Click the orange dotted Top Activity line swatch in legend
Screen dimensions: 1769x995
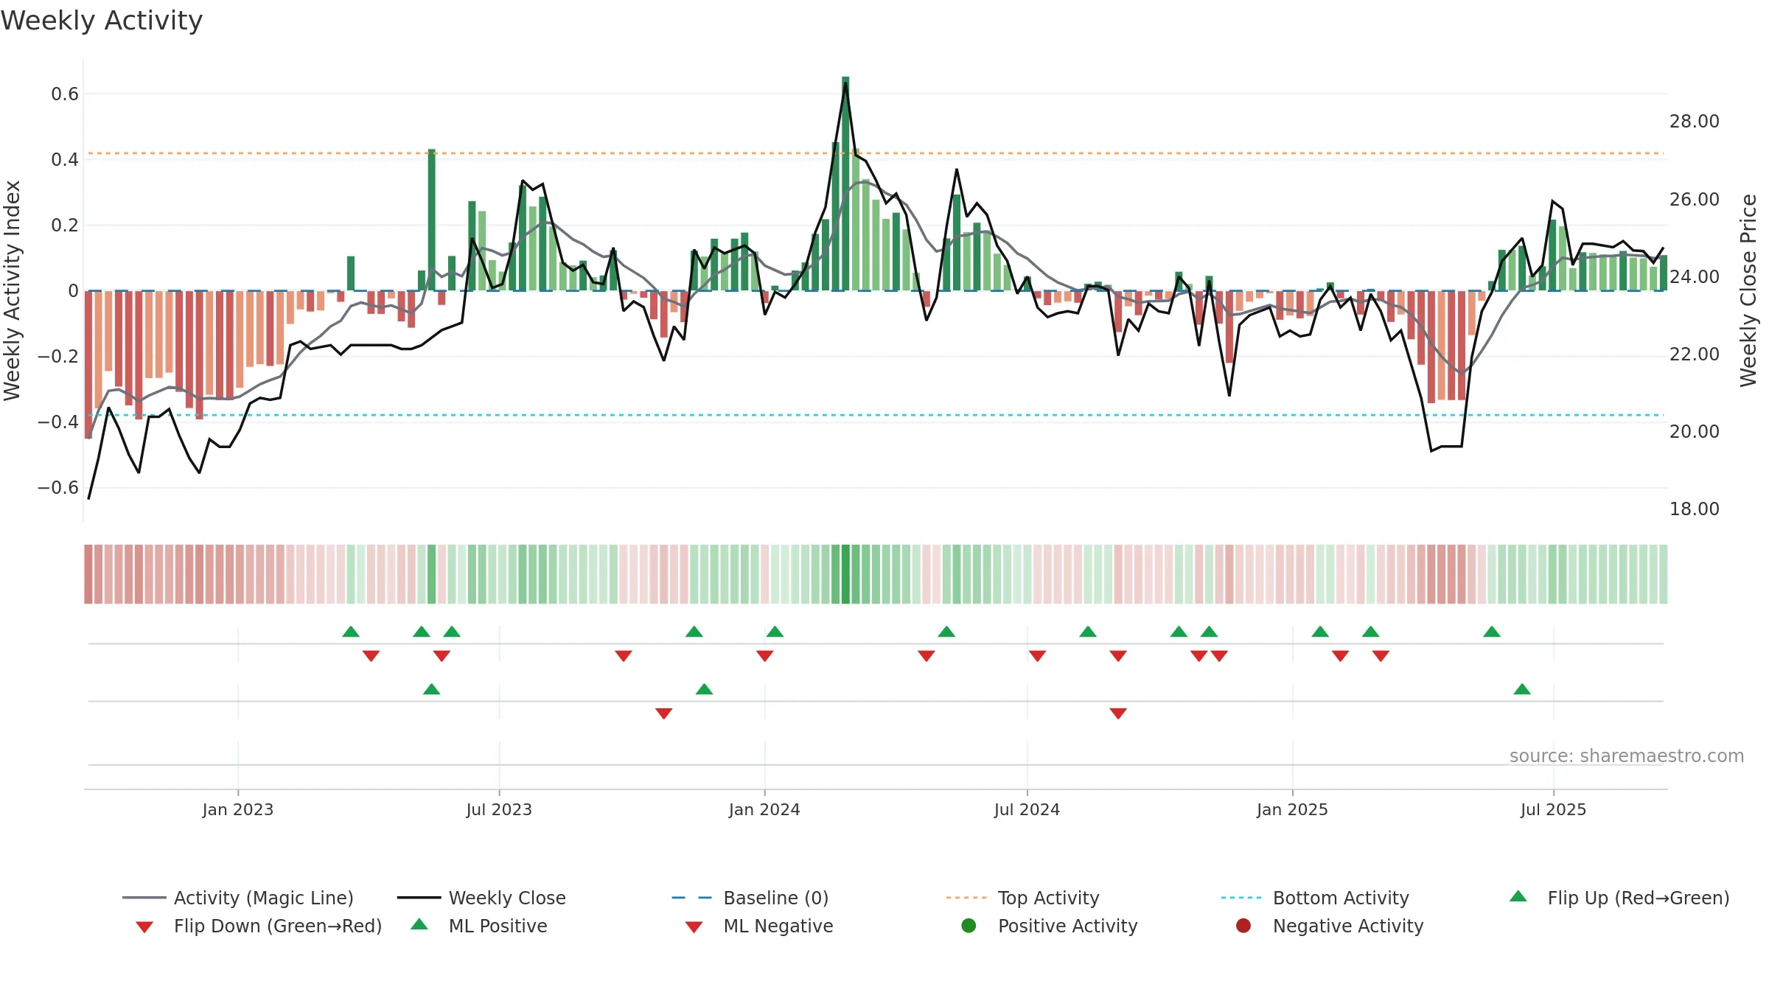click(x=966, y=898)
